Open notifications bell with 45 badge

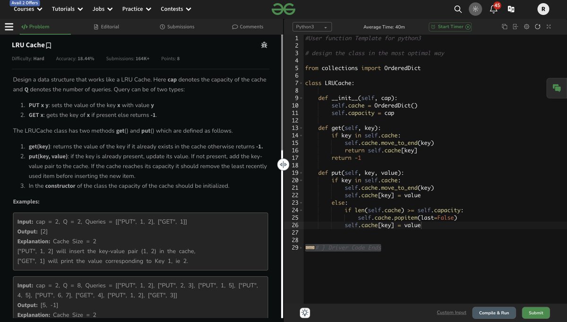(x=494, y=8)
